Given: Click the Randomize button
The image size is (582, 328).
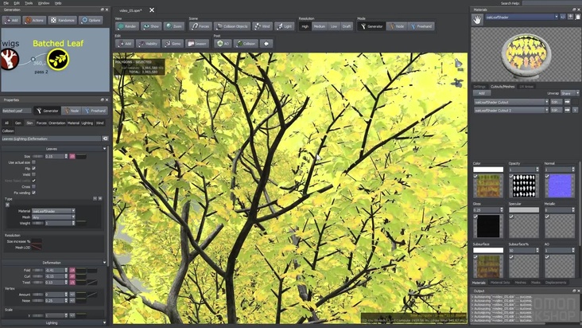Looking at the screenshot, I should click(x=62, y=20).
